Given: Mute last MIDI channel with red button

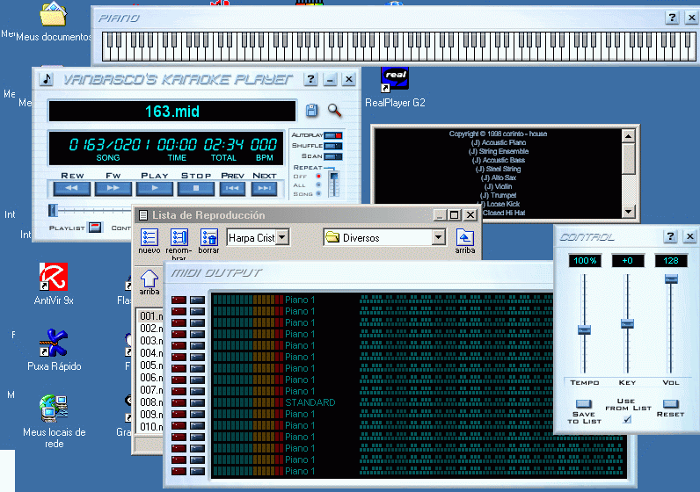Looking at the screenshot, I should pos(179,471).
